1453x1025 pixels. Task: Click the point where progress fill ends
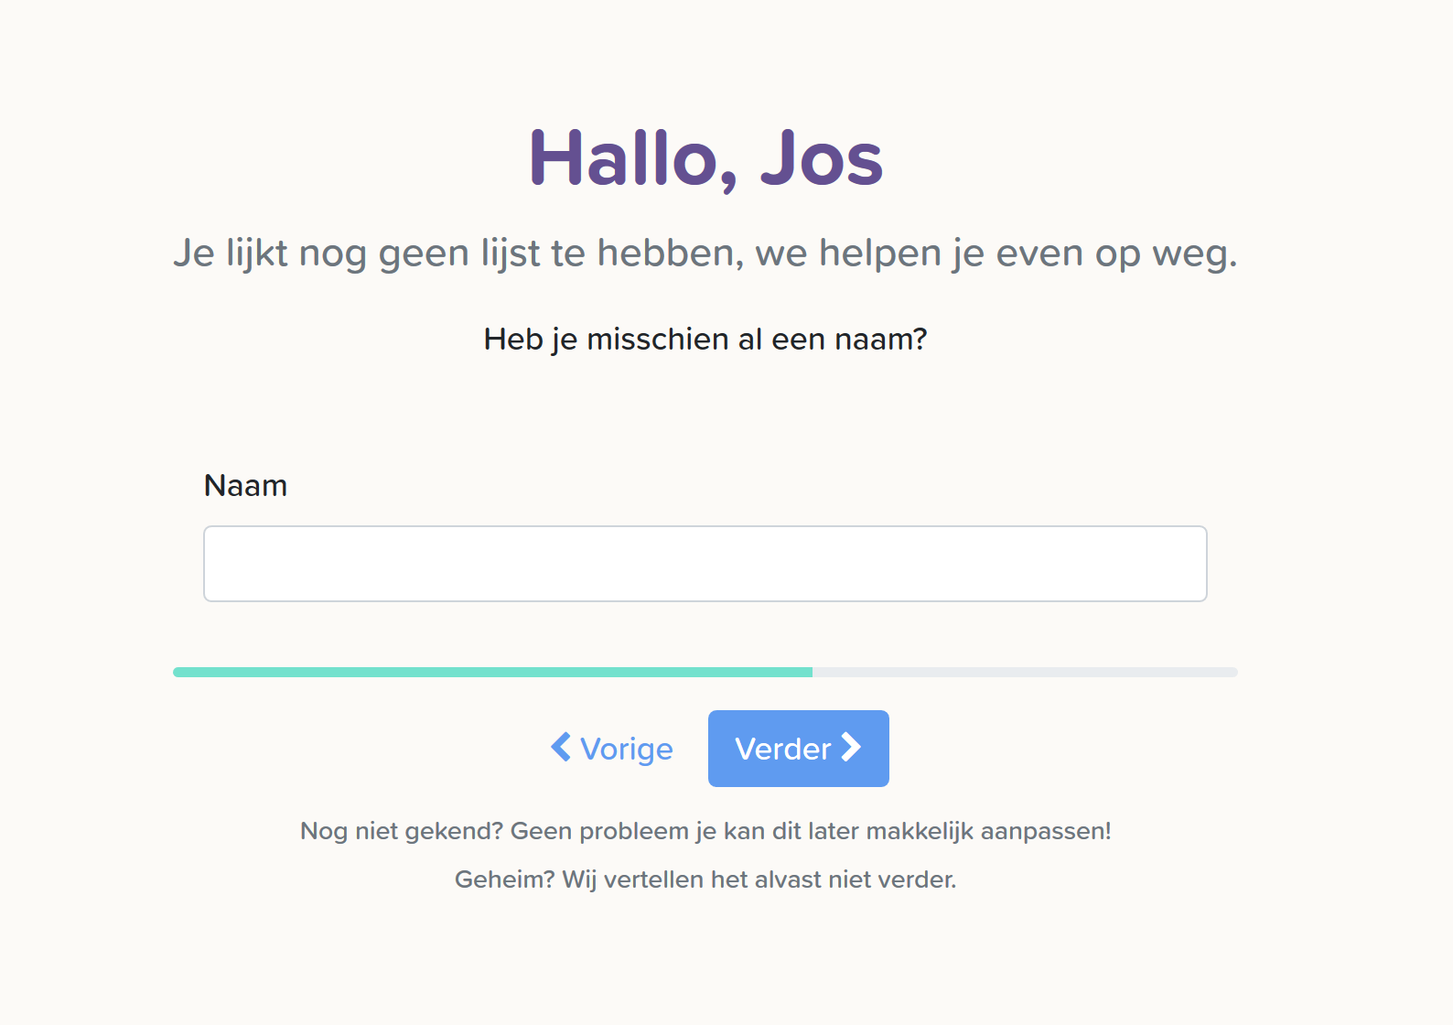coord(812,673)
